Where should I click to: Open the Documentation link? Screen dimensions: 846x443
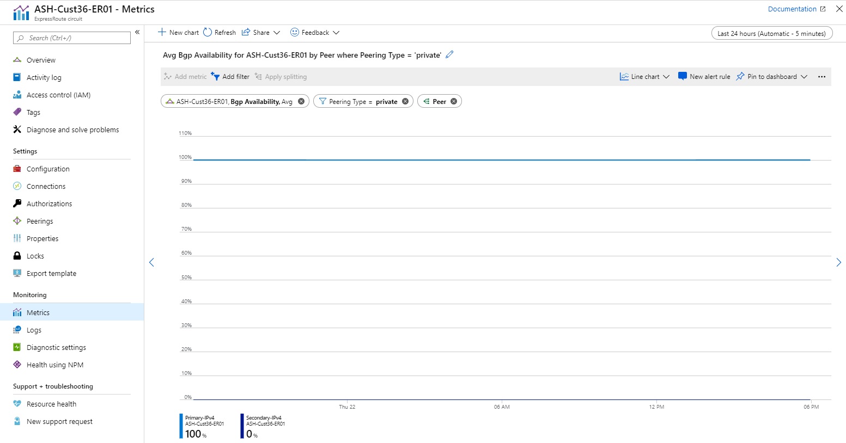[x=792, y=9]
